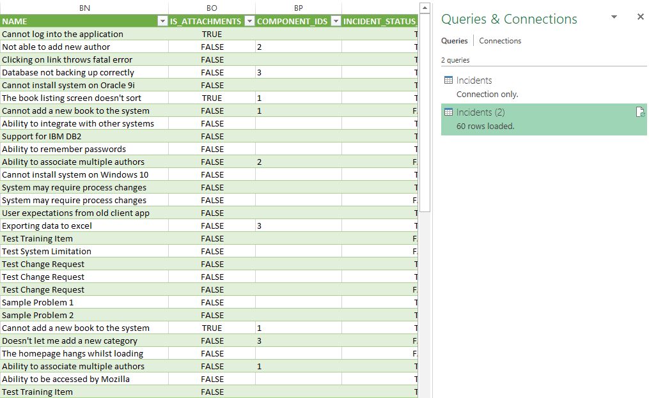Open the task pane options dropdown arrow
This screenshot has width=649, height=398.
[x=614, y=17]
